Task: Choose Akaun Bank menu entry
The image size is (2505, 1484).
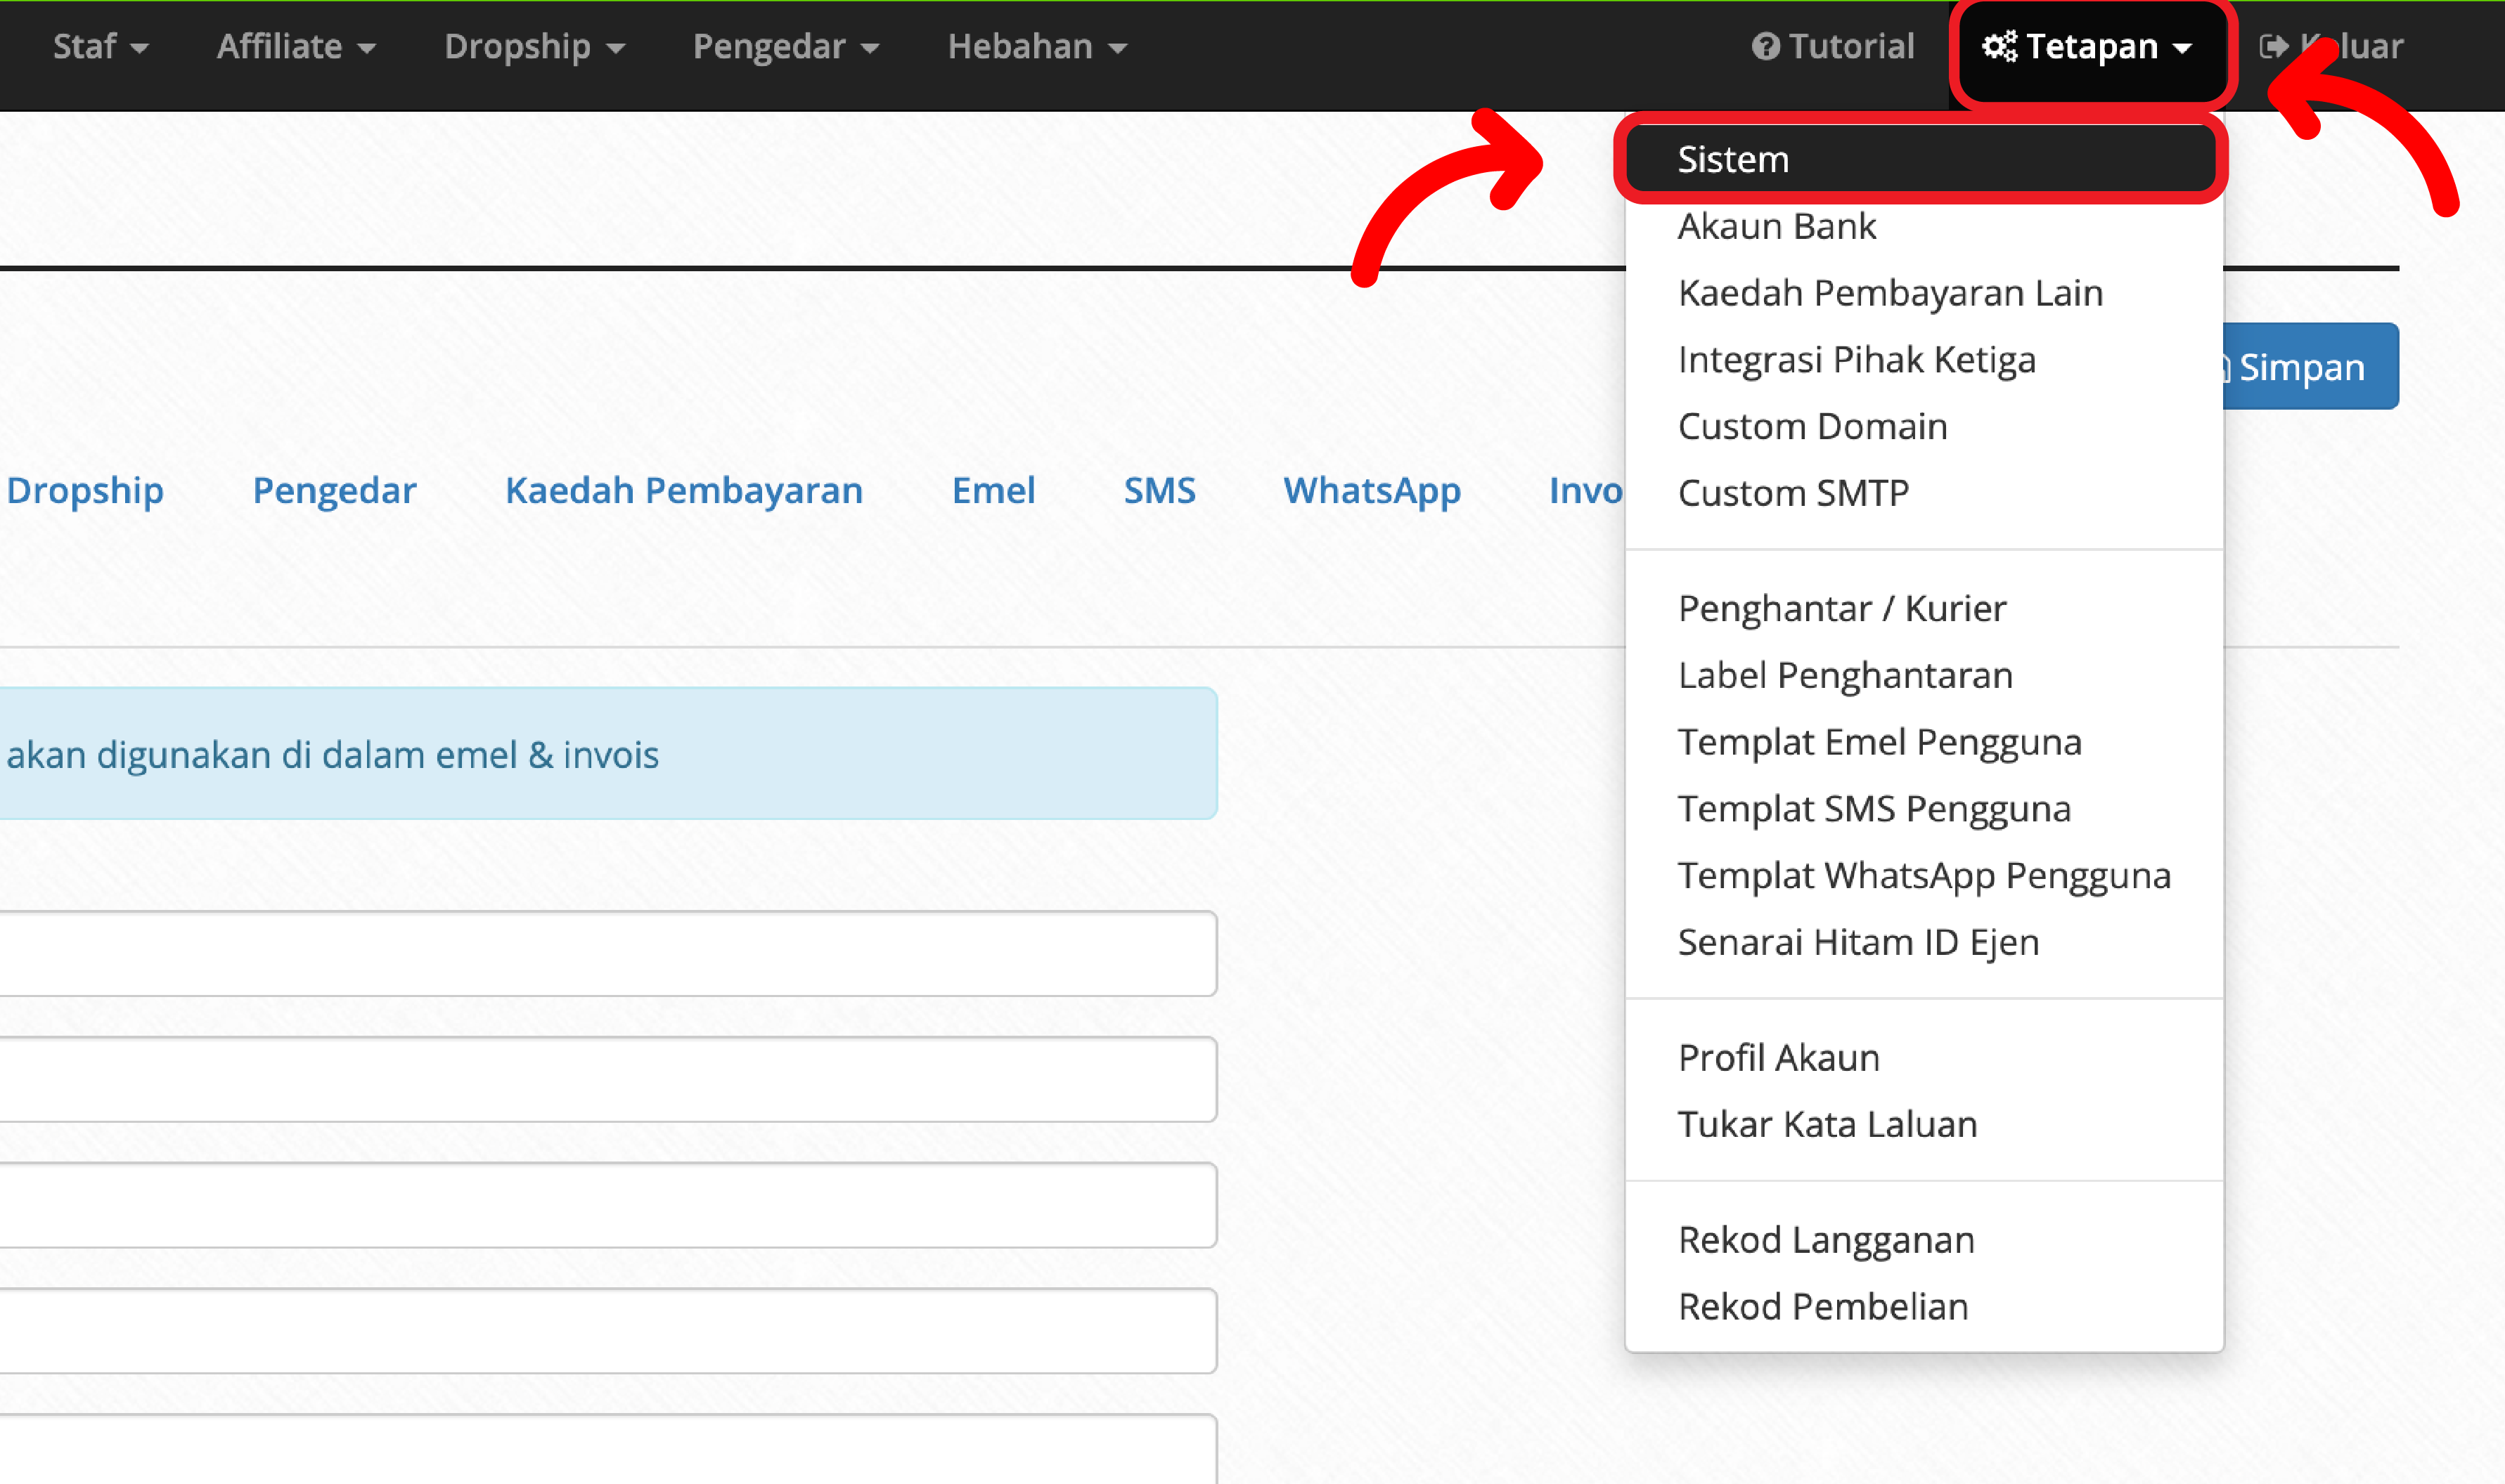Action: coord(1777,226)
